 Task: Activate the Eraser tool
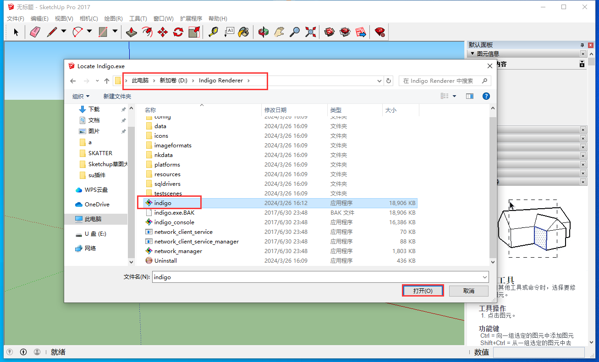point(35,32)
